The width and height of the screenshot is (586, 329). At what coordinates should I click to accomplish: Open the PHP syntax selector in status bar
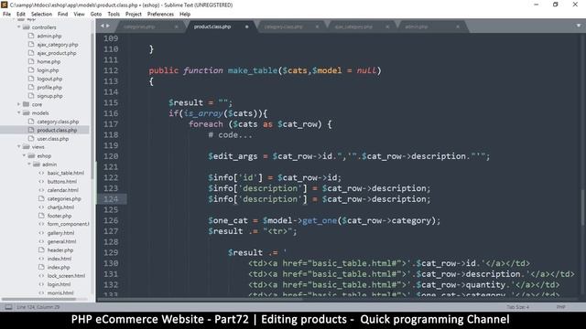[560, 307]
